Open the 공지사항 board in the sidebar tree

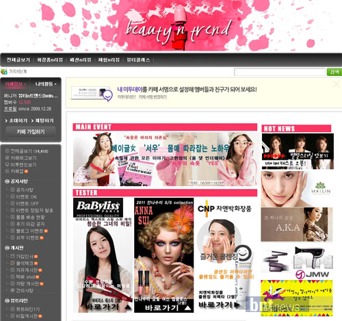25,190
